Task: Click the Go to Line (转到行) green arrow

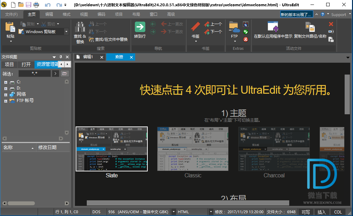Action: click(x=140, y=30)
